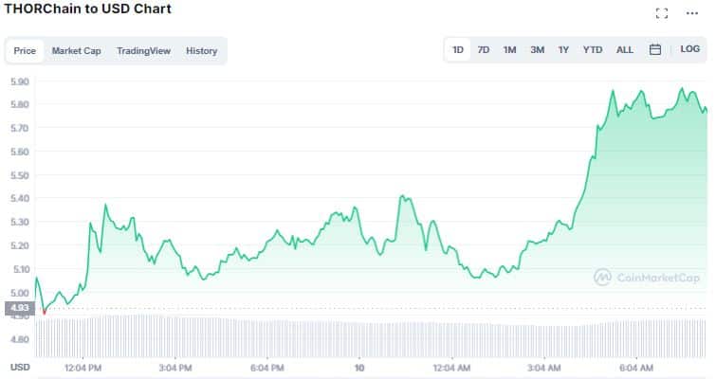Click the 5.10 price axis label

point(20,269)
